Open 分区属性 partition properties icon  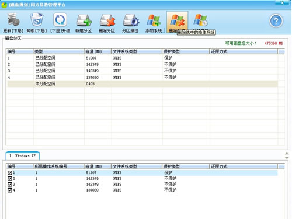(x=131, y=20)
